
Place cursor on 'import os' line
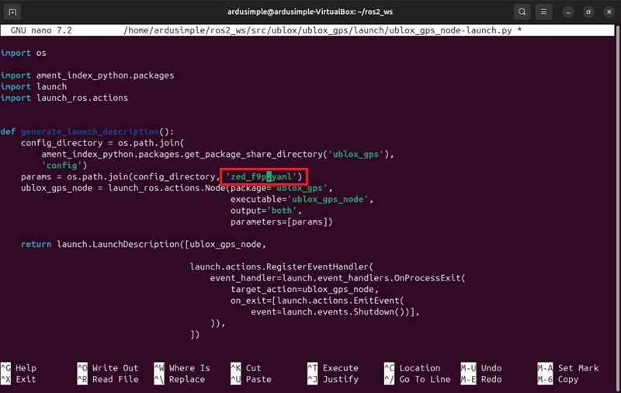(16, 53)
